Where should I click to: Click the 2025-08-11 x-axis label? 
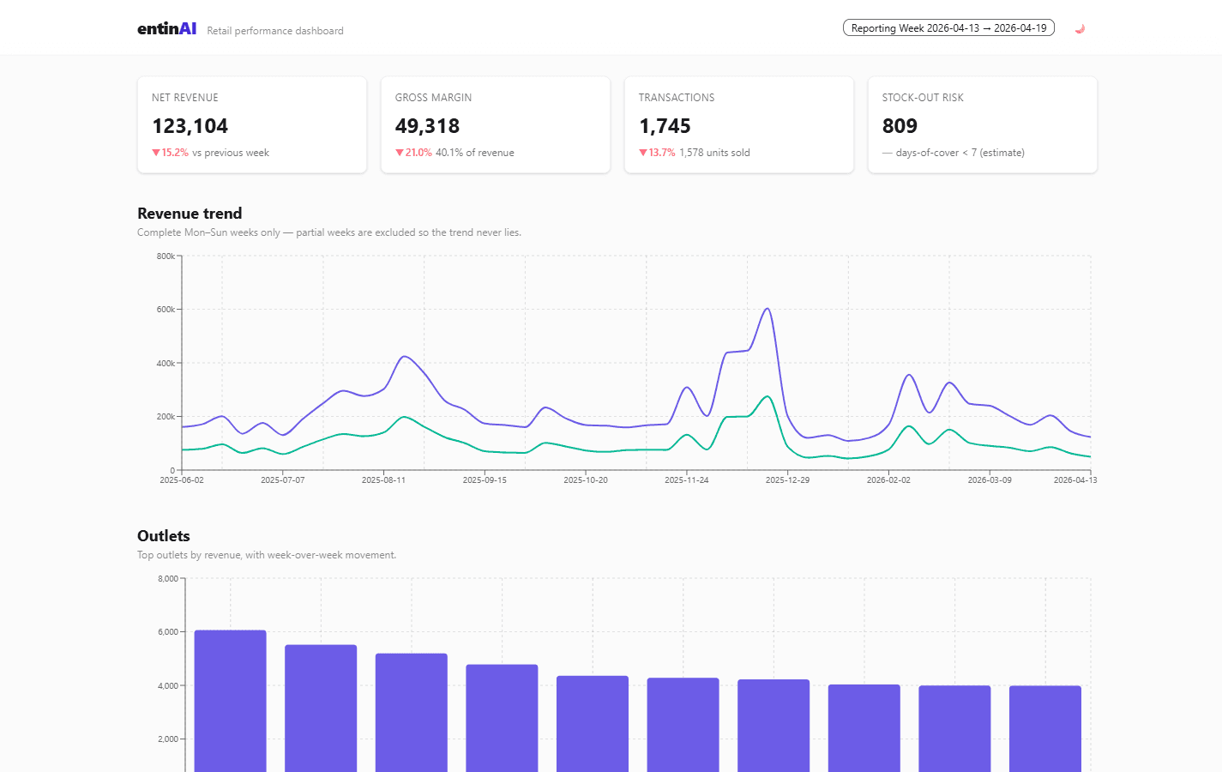(x=383, y=480)
